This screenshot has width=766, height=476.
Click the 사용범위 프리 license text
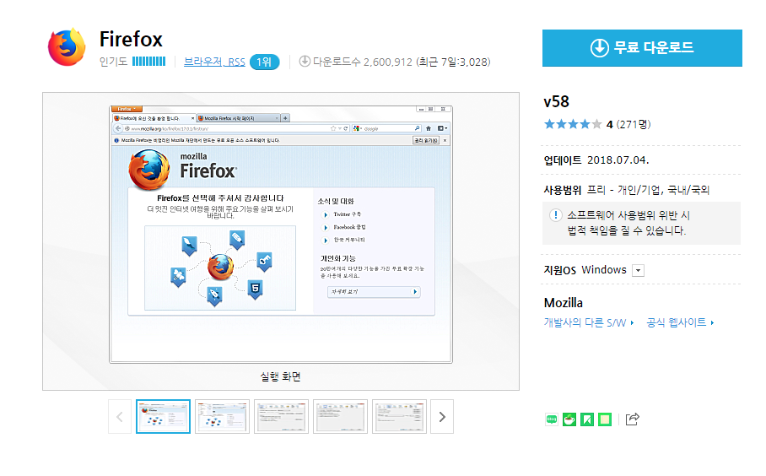tap(627, 190)
